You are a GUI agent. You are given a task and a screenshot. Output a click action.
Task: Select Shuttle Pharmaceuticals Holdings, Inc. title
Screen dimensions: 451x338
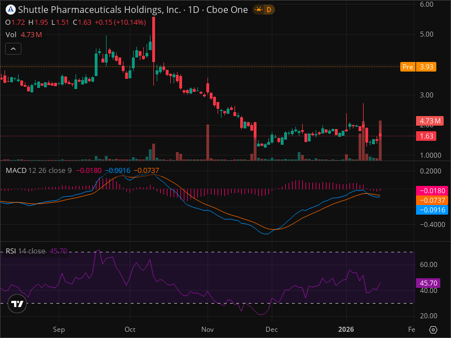coord(99,10)
